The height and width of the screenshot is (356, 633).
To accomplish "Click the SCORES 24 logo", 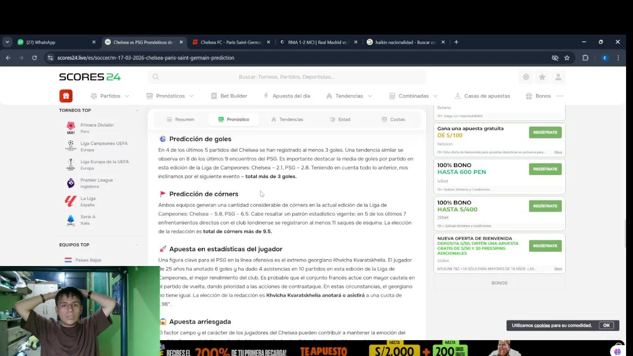I will tap(90, 77).
